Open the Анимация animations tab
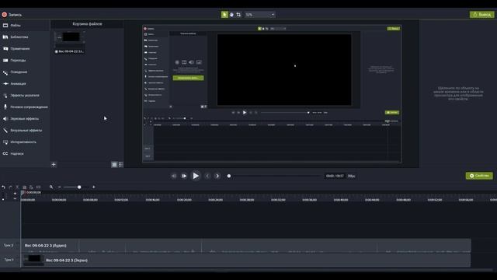This screenshot has width=497, height=280. 25,84
